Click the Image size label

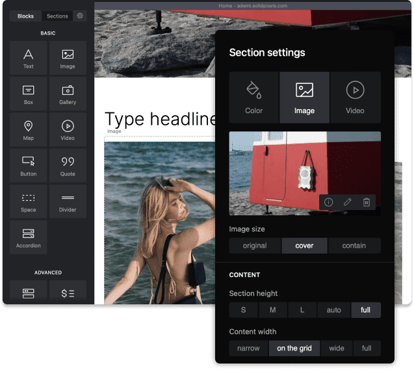pos(247,229)
